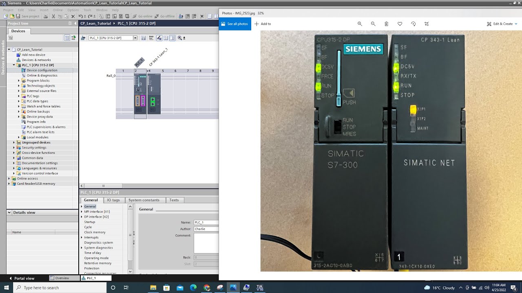Click the Portal view button
Image resolution: width=522 pixels, height=293 pixels.
[x=22, y=278]
